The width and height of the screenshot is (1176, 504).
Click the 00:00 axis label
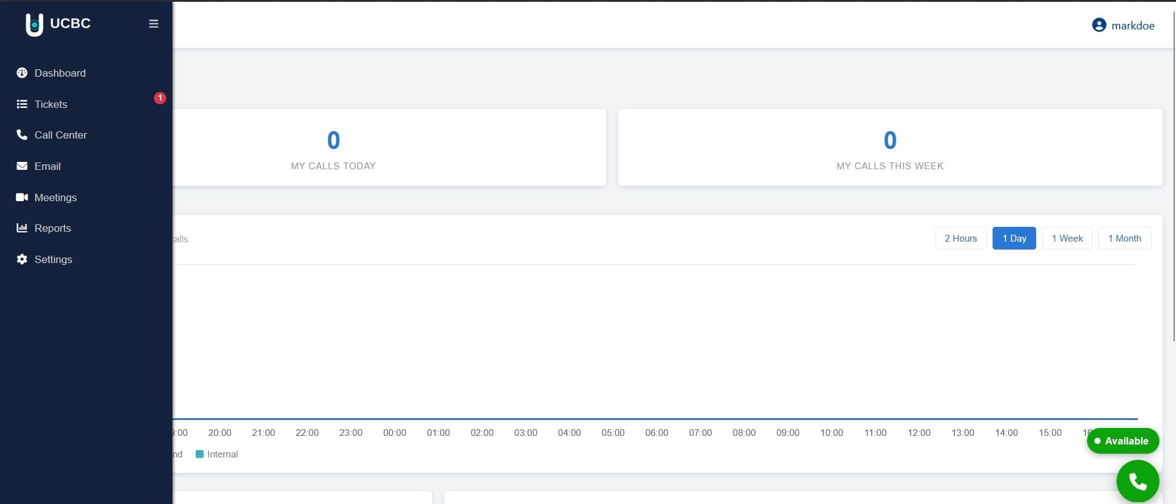394,433
